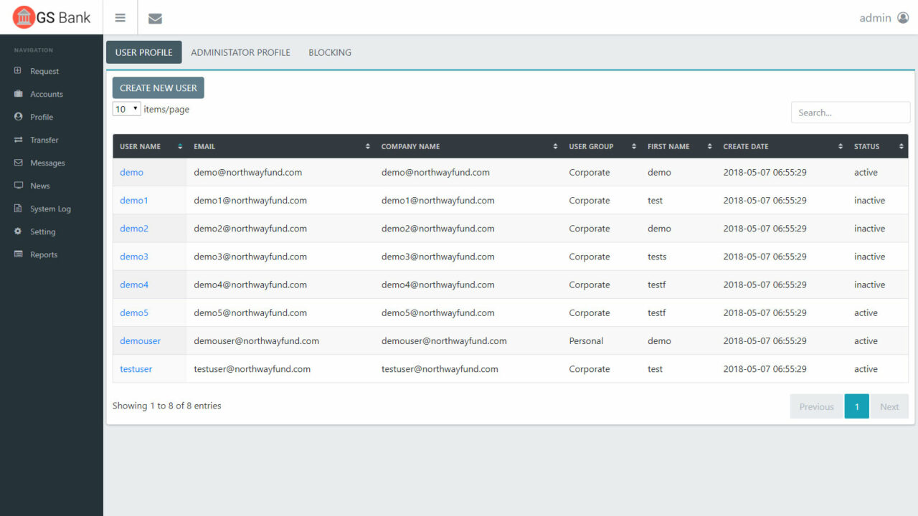Viewport: 918px width, 516px height.
Task: Open the Request navigation icon
Action: coord(17,71)
